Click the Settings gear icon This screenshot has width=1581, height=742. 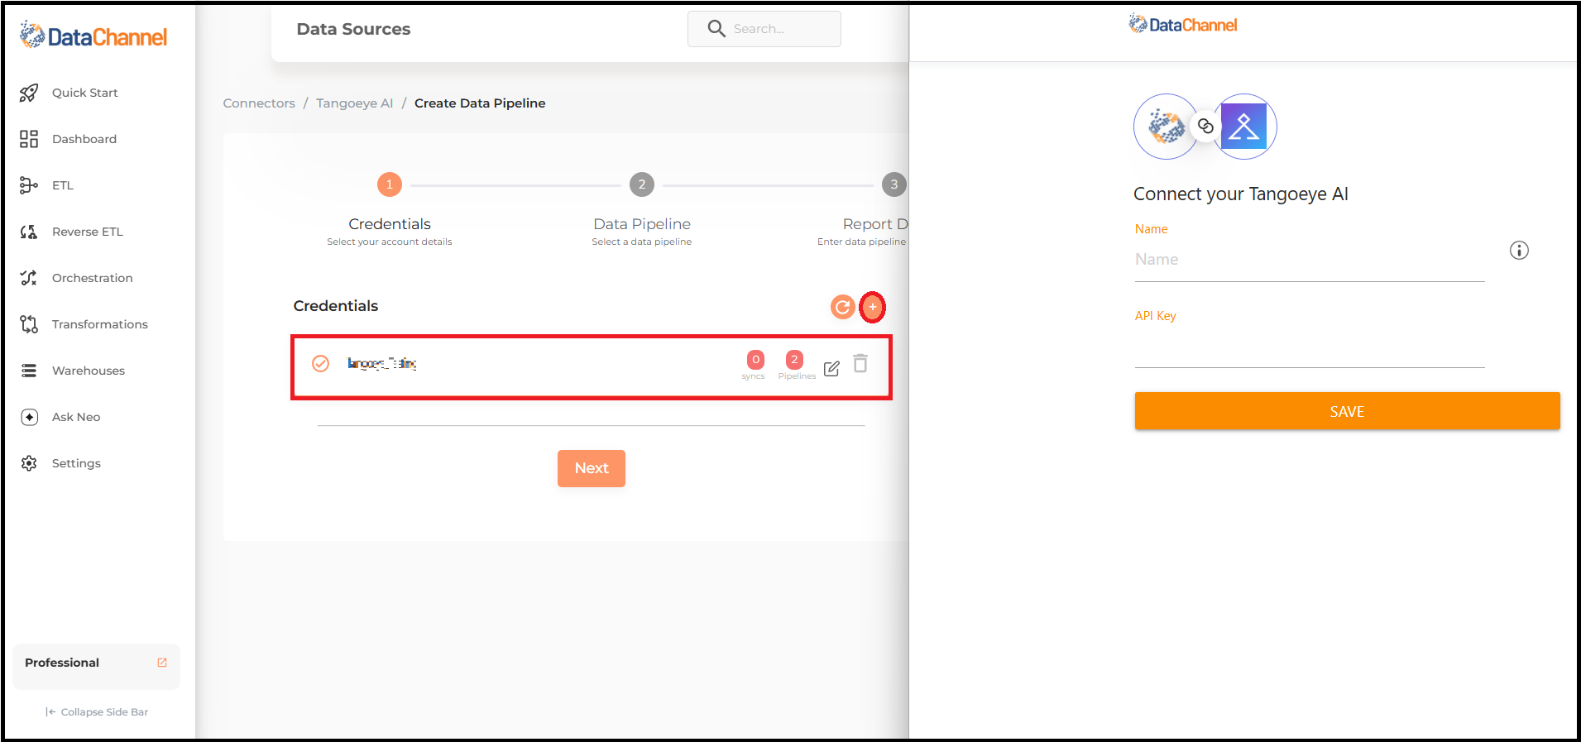click(x=29, y=463)
